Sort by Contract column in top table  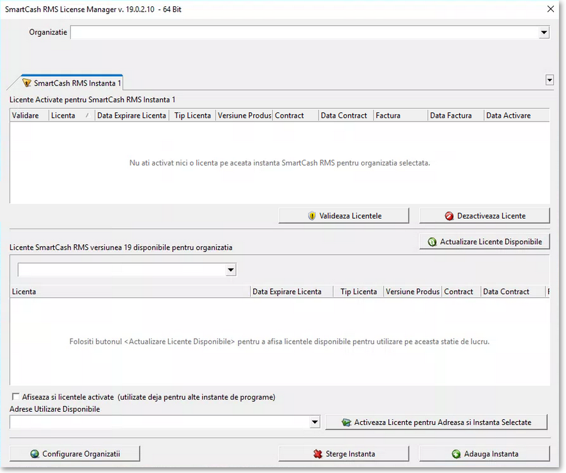coord(295,116)
